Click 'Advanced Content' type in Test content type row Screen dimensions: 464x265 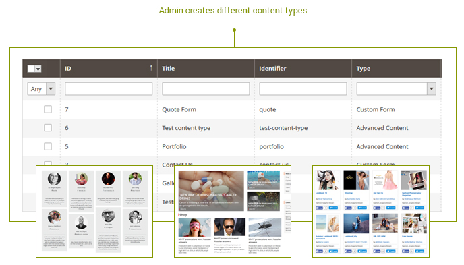pyautogui.click(x=382, y=128)
